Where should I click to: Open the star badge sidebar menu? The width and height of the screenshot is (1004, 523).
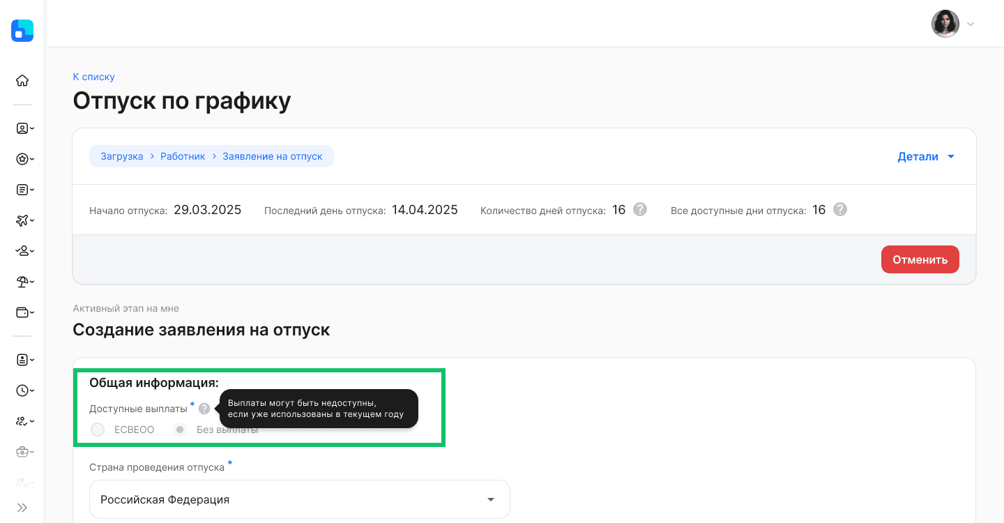pos(25,159)
